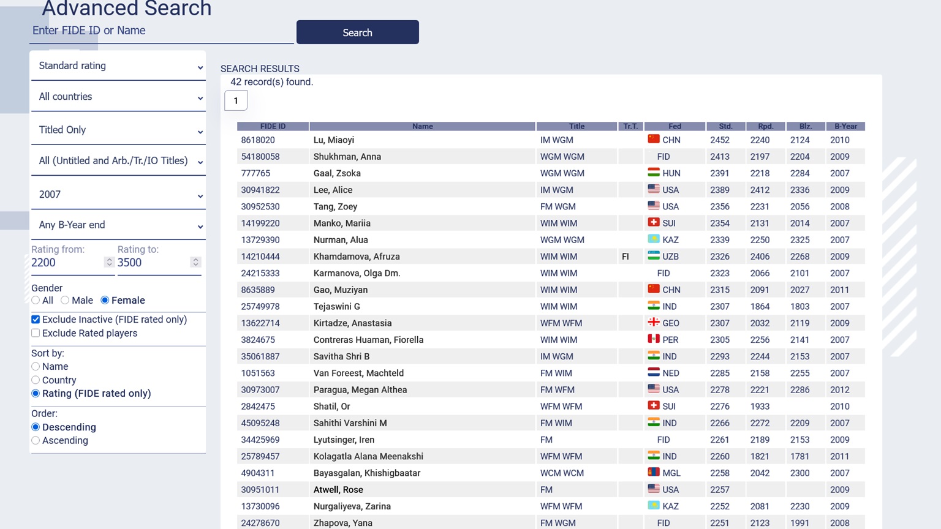
Task: Set order to Descending
Action: (x=36, y=427)
